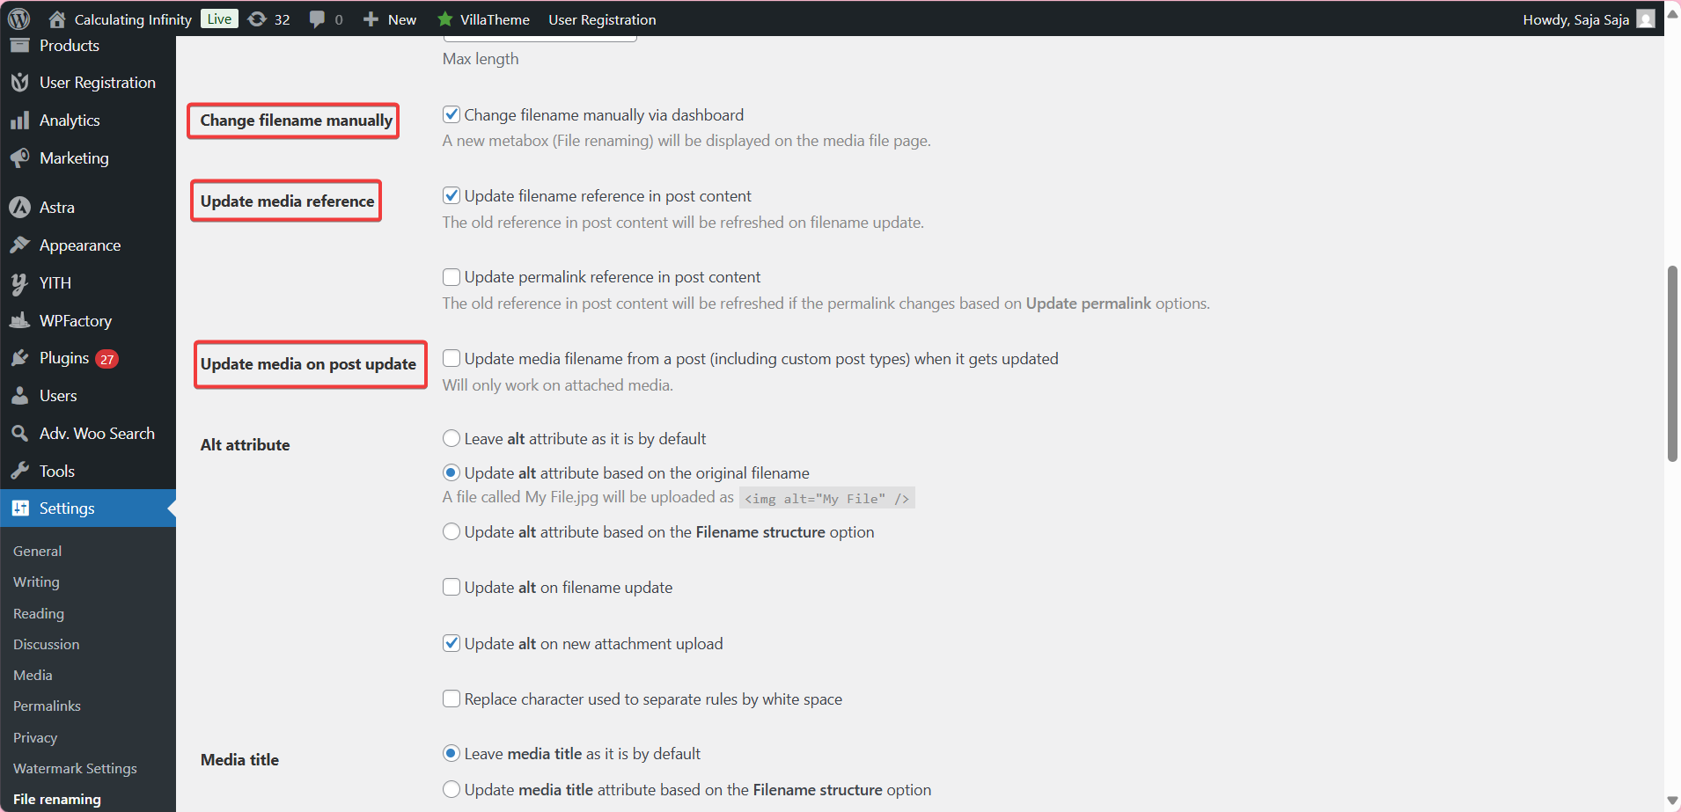Click the Marketing megaphone icon
The width and height of the screenshot is (1681, 812).
[x=19, y=158]
